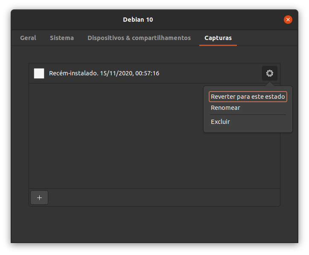Screen dimensions: 309x255
Task: Switch to the Geral tab
Action: [28, 38]
